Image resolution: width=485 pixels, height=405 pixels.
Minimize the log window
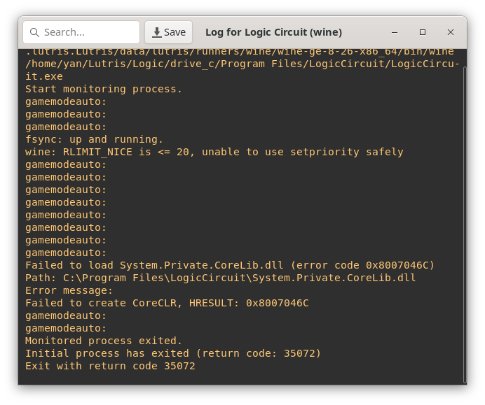click(395, 32)
